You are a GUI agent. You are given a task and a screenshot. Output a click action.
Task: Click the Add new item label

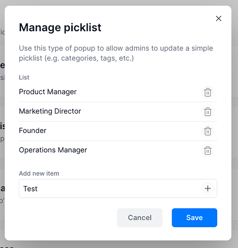tap(39, 174)
